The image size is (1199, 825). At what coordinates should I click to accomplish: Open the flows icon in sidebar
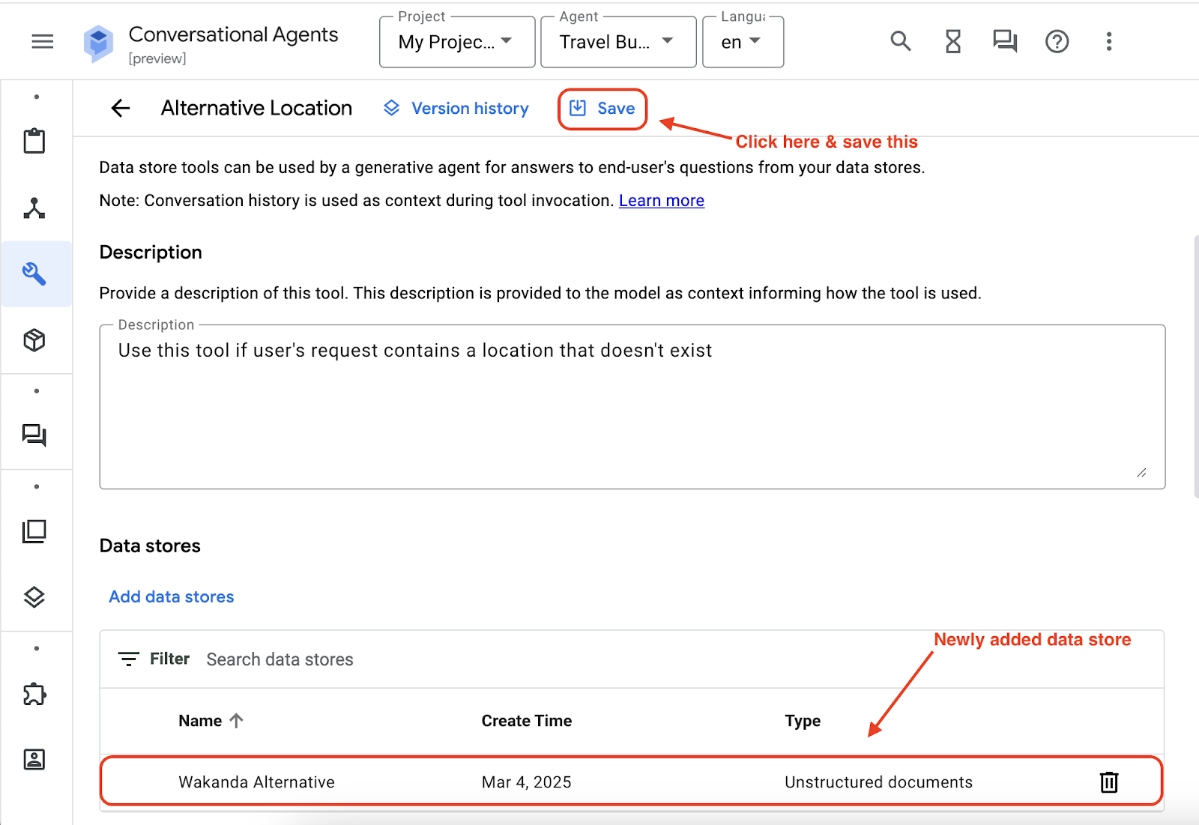point(34,208)
